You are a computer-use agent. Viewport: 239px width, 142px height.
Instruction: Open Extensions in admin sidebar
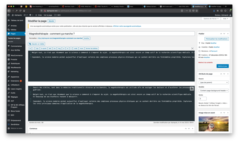[x=16, y=81]
